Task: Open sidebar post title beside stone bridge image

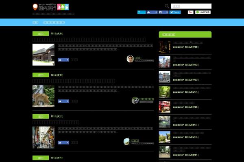Action: pos(192,119)
